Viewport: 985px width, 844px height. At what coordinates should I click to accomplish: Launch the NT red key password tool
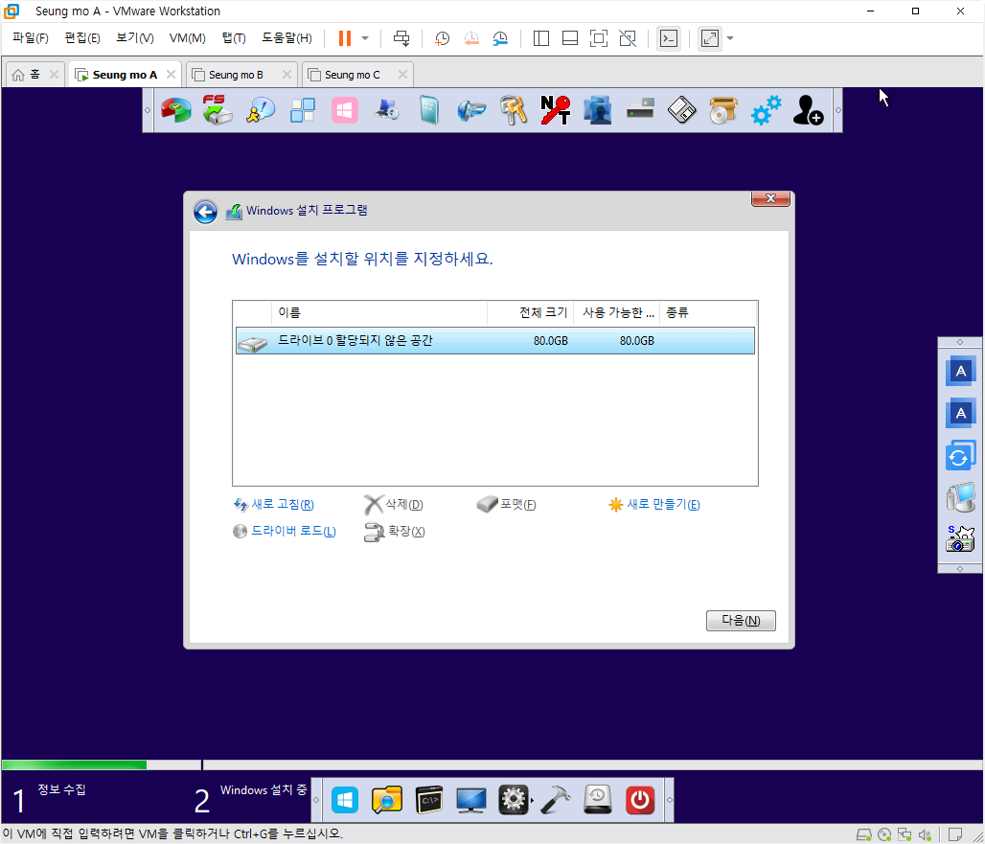coord(556,110)
